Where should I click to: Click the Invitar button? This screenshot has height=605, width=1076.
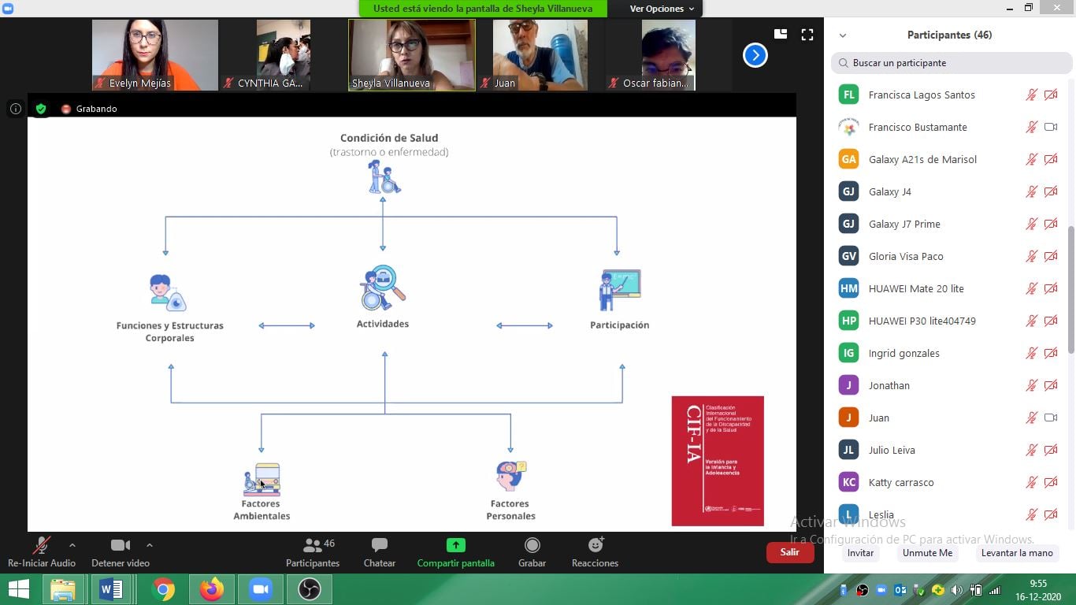[860, 553]
